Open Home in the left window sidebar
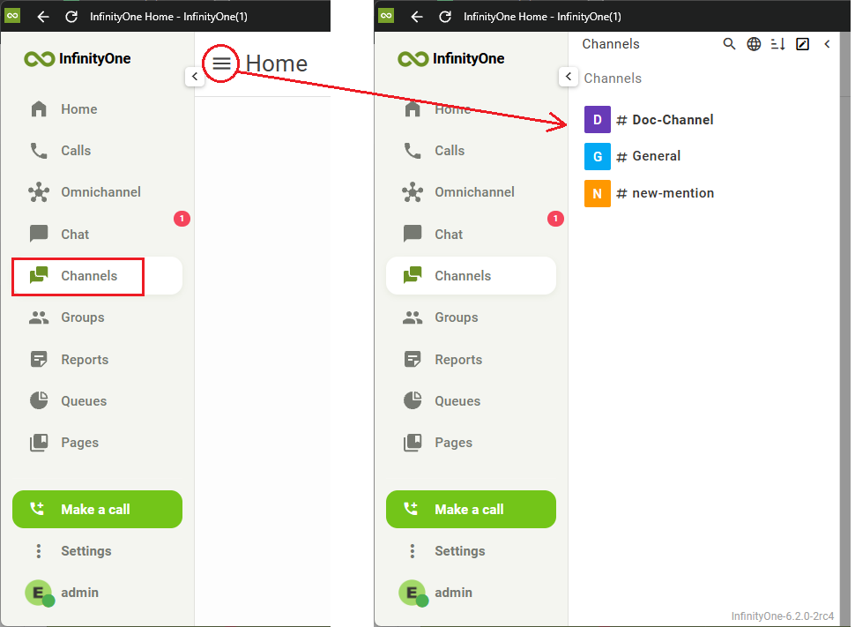 click(x=97, y=109)
